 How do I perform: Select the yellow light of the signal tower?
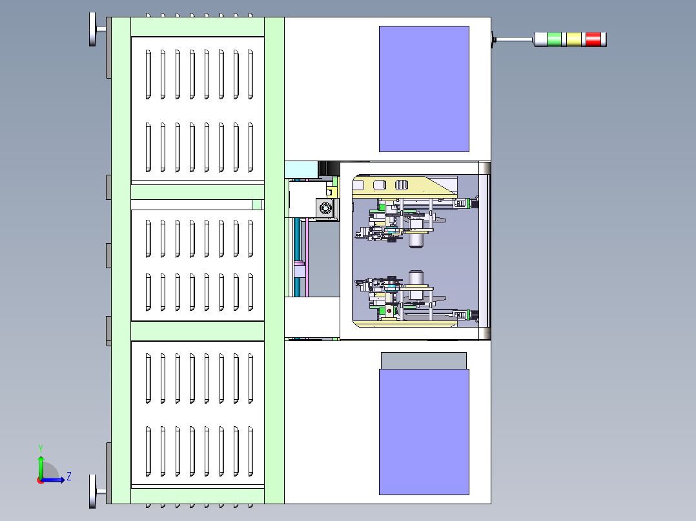[x=573, y=39]
